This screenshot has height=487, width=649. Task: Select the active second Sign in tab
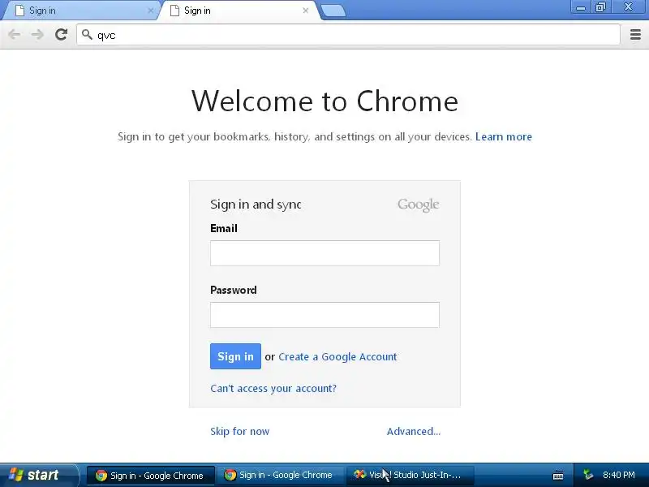click(240, 11)
